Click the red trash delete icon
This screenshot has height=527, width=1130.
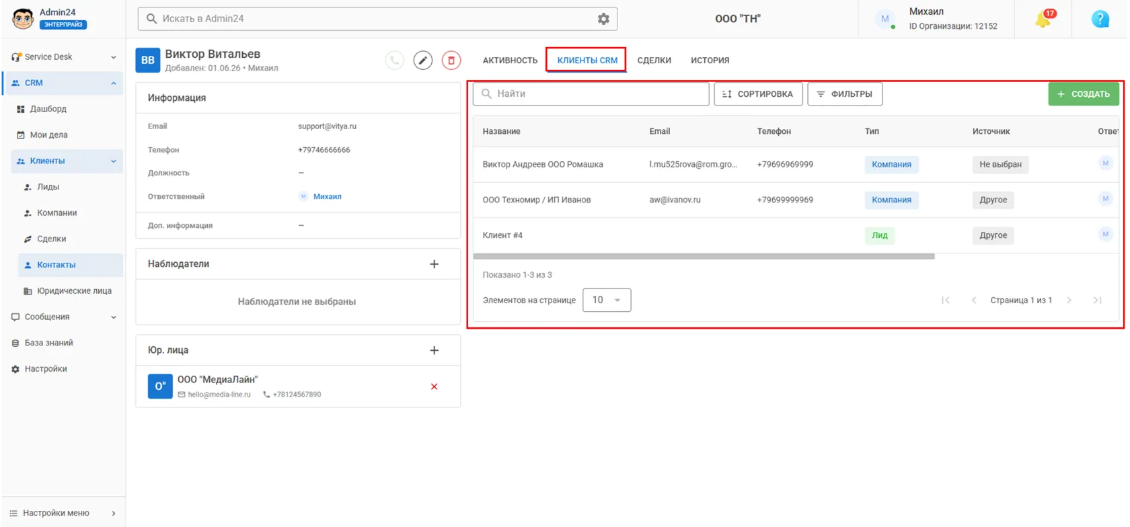[451, 60]
